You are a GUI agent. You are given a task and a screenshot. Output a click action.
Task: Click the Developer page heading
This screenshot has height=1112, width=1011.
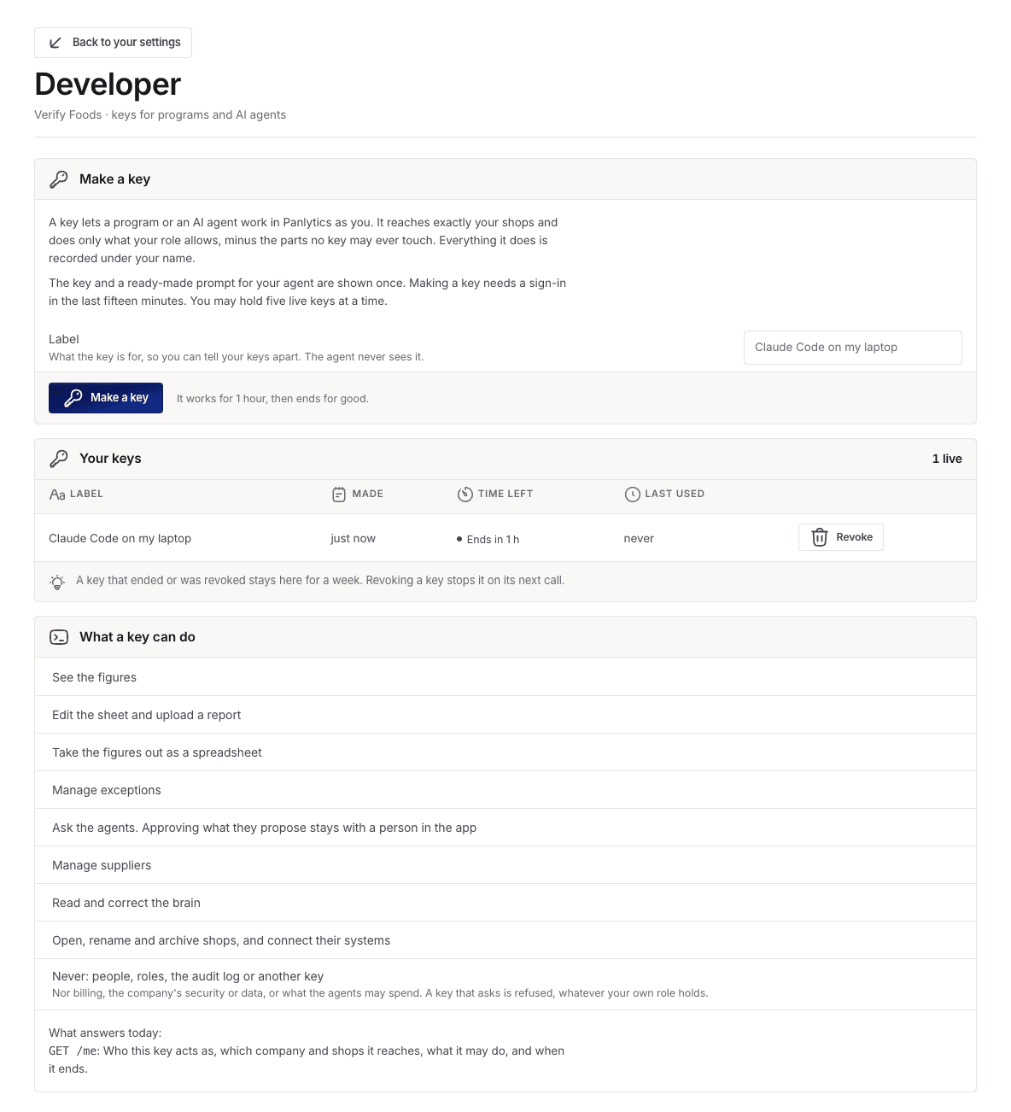coord(108,85)
